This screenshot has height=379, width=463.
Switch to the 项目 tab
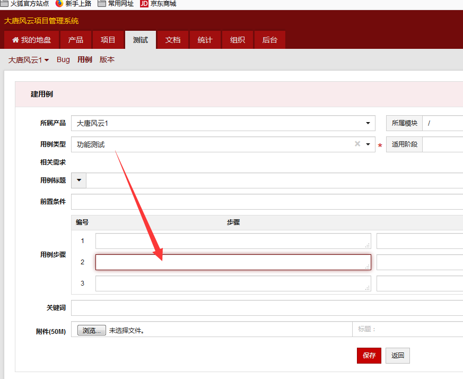(x=108, y=40)
